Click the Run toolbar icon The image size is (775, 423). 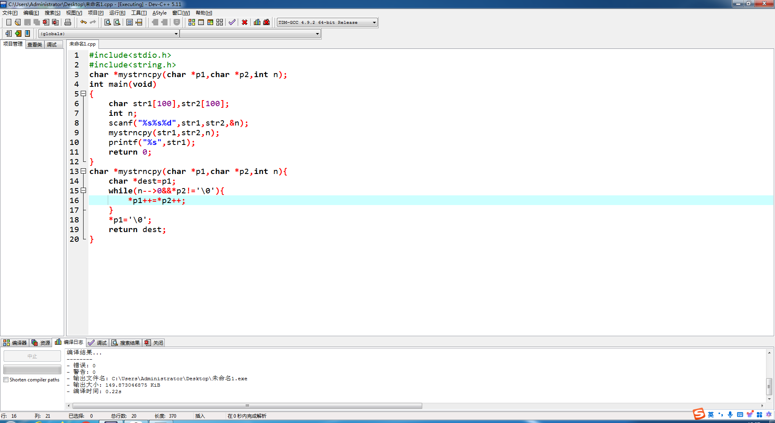201,22
